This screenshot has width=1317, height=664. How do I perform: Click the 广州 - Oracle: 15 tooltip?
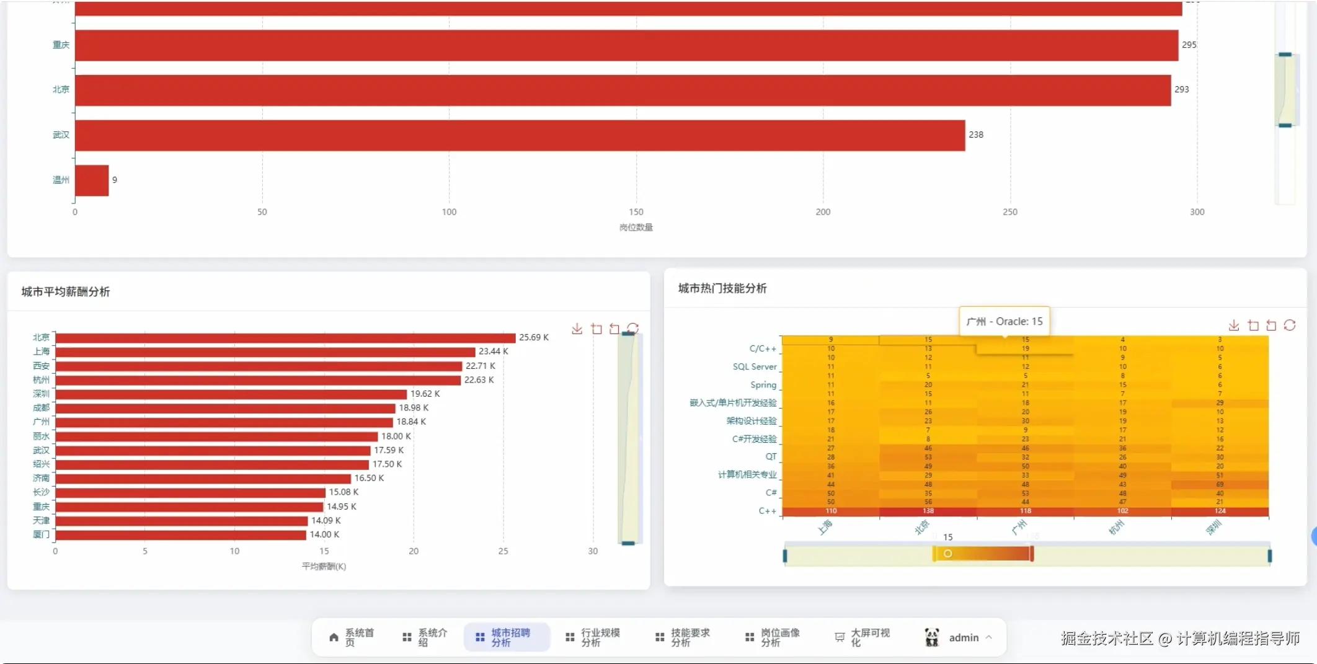click(1004, 321)
